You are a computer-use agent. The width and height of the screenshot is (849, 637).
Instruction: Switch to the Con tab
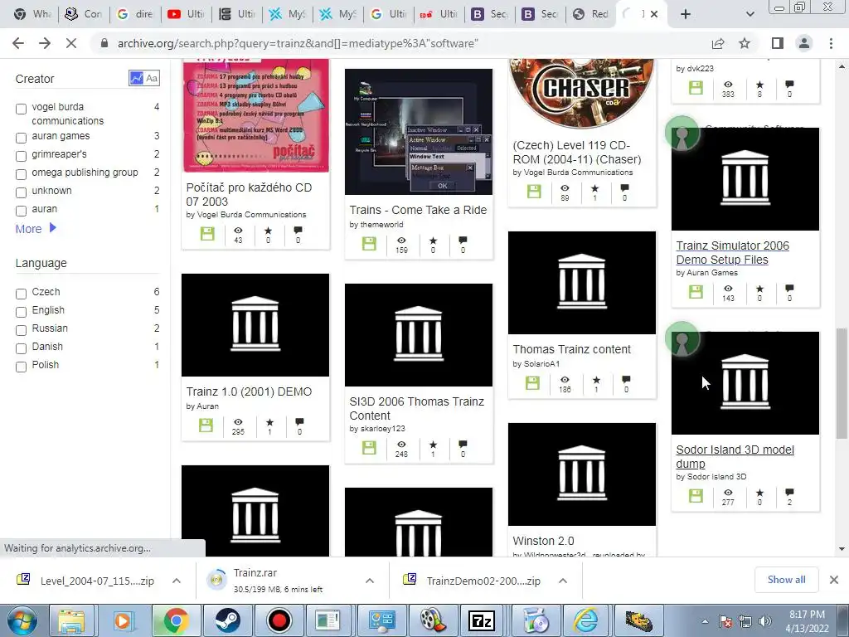pyautogui.click(x=85, y=14)
